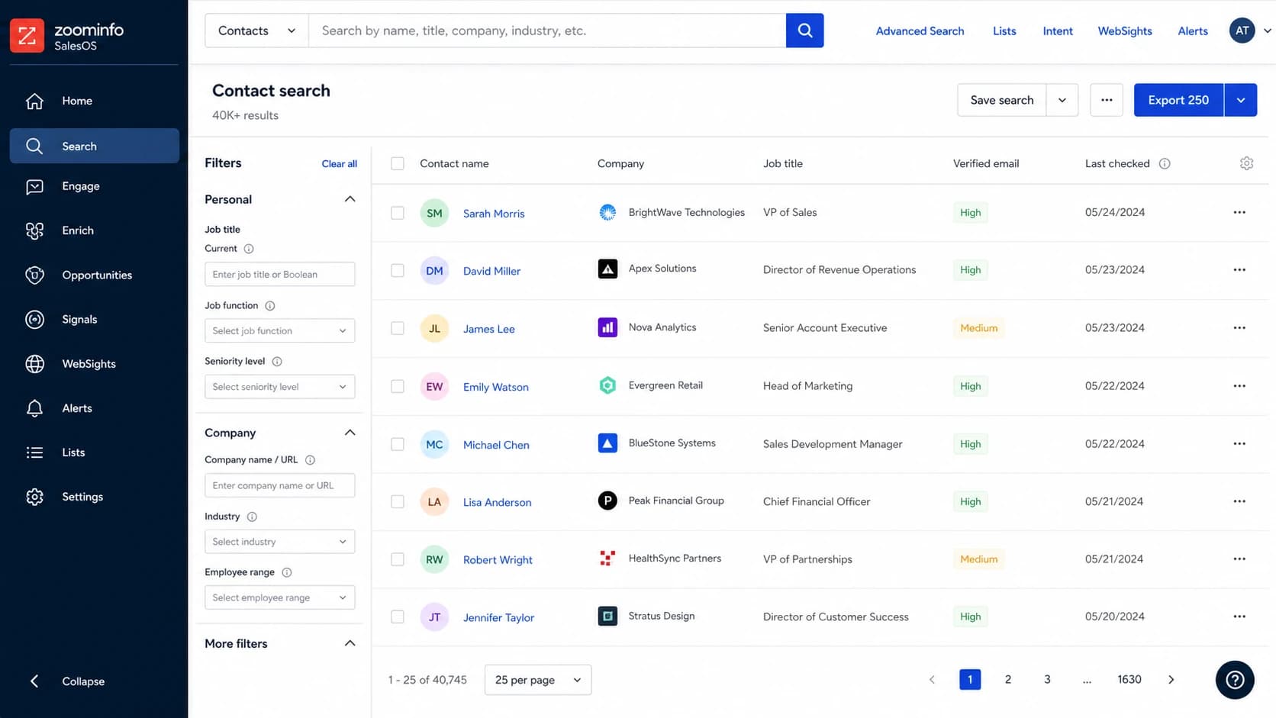1276x718 pixels.
Task: Open the Select employee range dropdown
Action: (x=279, y=597)
